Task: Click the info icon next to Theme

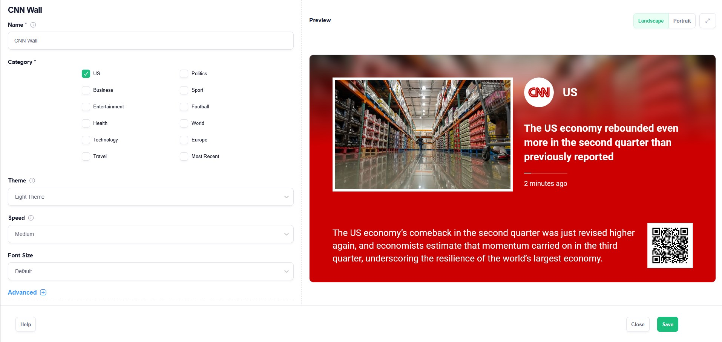Action: point(32,181)
